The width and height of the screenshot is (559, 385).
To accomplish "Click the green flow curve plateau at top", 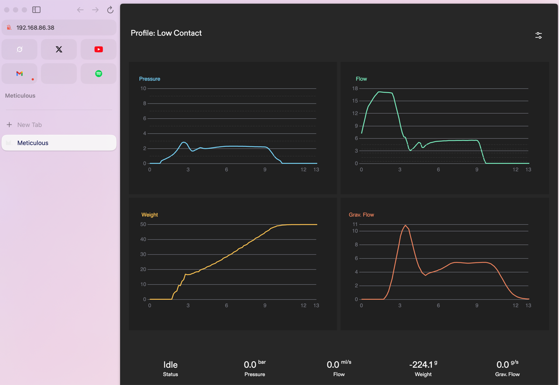I will tap(385, 92).
